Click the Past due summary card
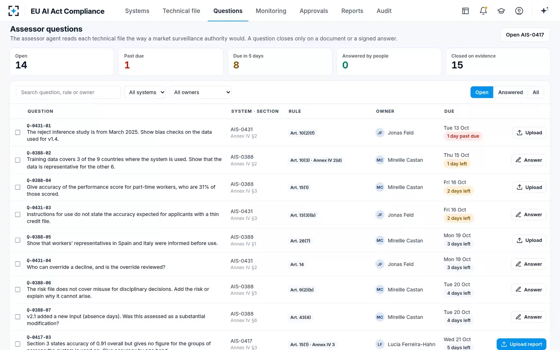Viewport: 560px width, 350px height. click(x=171, y=62)
